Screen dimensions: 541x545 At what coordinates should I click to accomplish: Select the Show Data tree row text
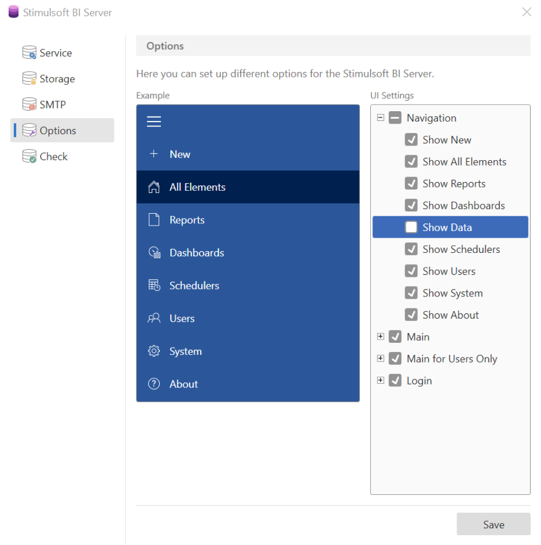click(447, 227)
